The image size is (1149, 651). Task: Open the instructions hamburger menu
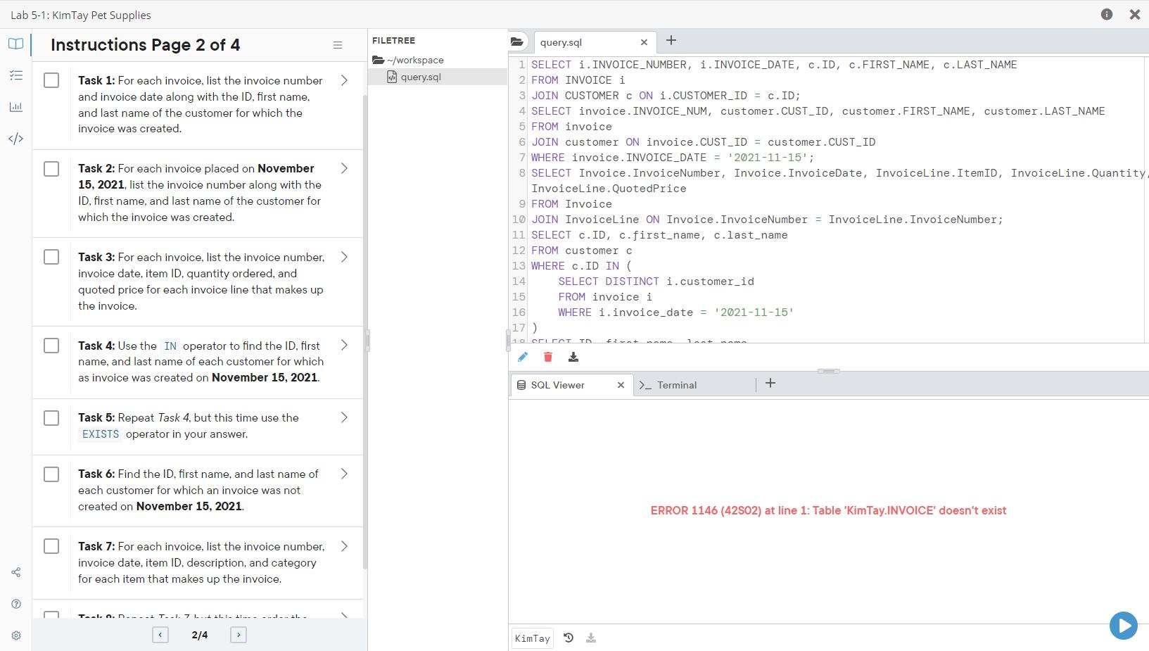coord(338,45)
